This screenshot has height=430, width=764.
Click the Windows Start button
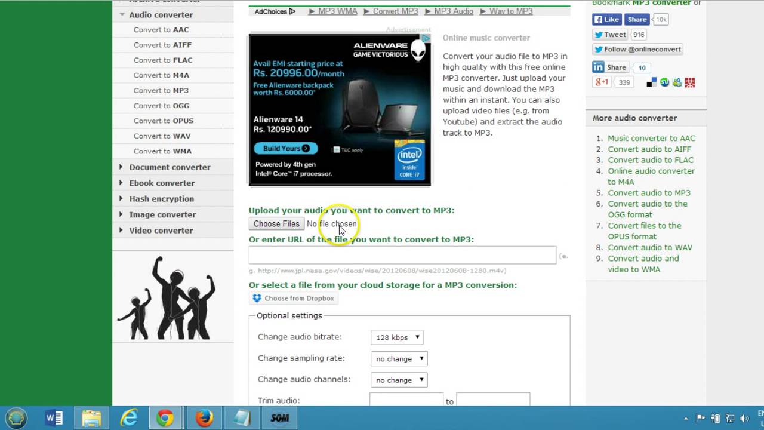click(x=17, y=418)
